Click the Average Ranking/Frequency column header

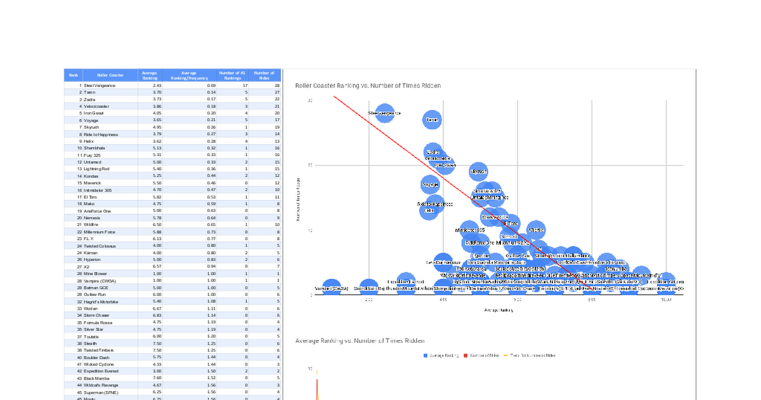coord(189,75)
